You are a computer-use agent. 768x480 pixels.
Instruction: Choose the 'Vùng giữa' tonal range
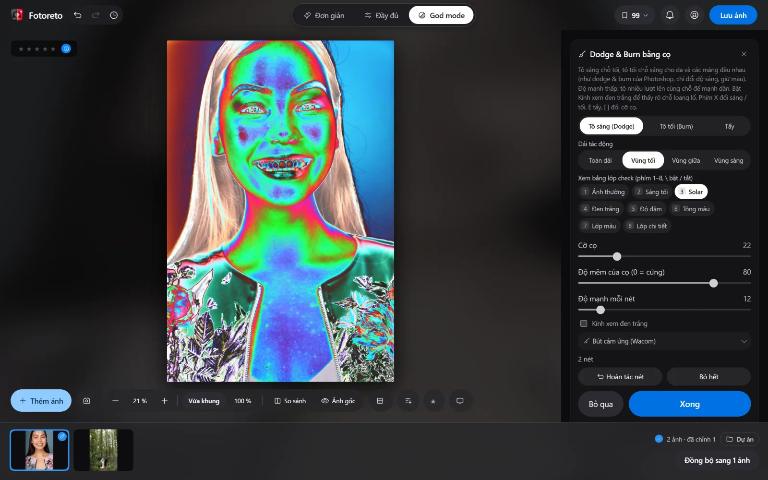(x=685, y=160)
